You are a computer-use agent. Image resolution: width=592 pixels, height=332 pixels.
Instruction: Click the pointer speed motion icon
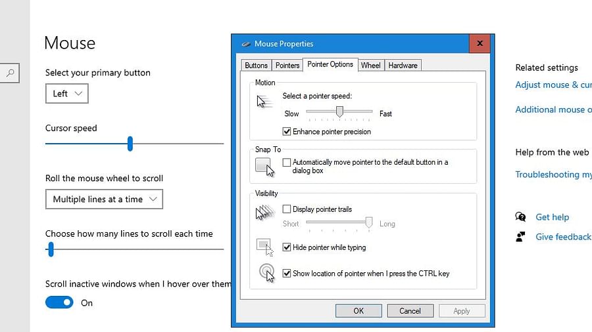[264, 102]
